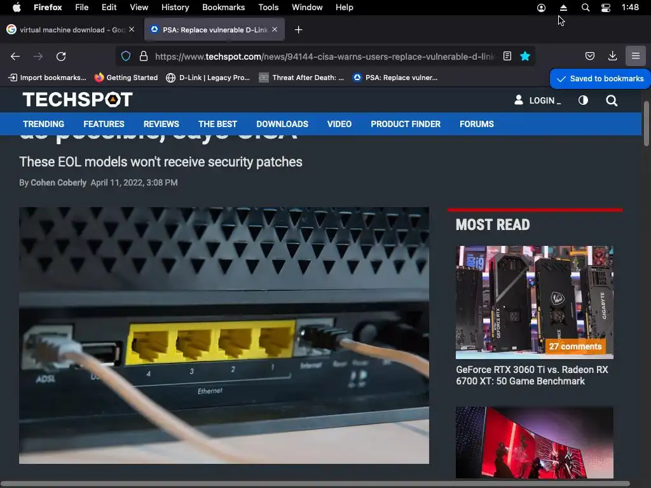This screenshot has width=651, height=488.
Task: Click the horizontal scrollbar at bottom
Action: [315, 484]
